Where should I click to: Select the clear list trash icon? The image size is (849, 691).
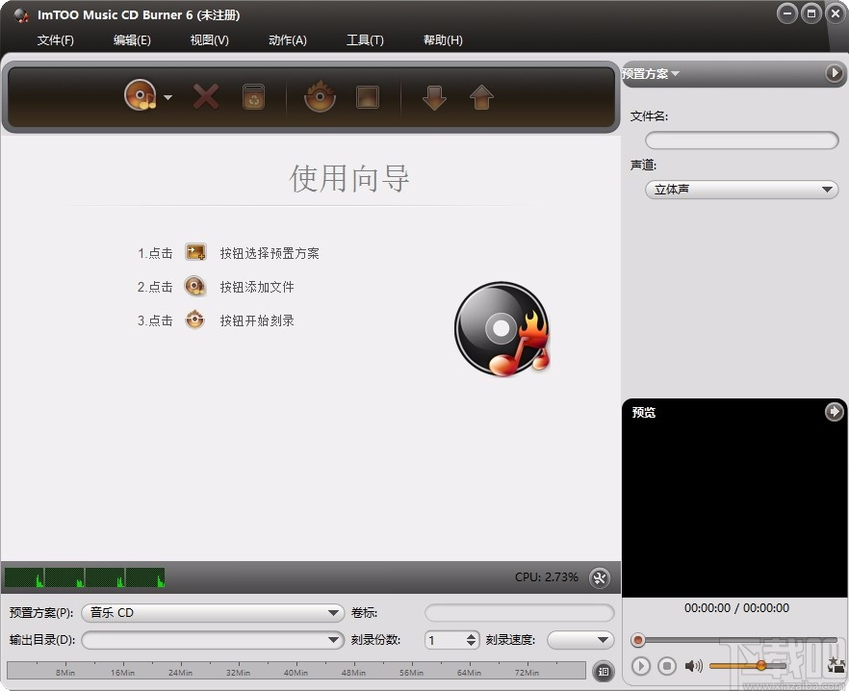(253, 96)
